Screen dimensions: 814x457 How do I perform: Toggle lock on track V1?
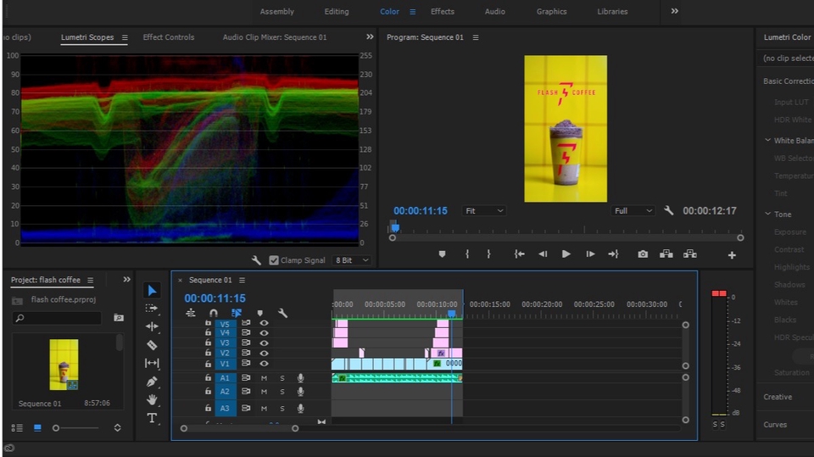[x=208, y=364]
